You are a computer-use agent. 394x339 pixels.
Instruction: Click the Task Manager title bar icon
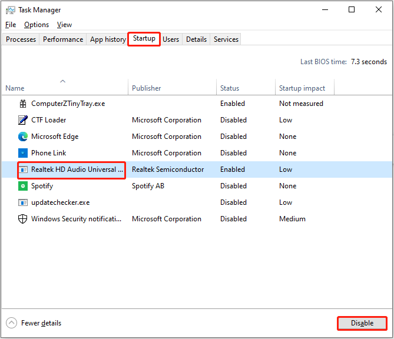pyautogui.click(x=10, y=10)
